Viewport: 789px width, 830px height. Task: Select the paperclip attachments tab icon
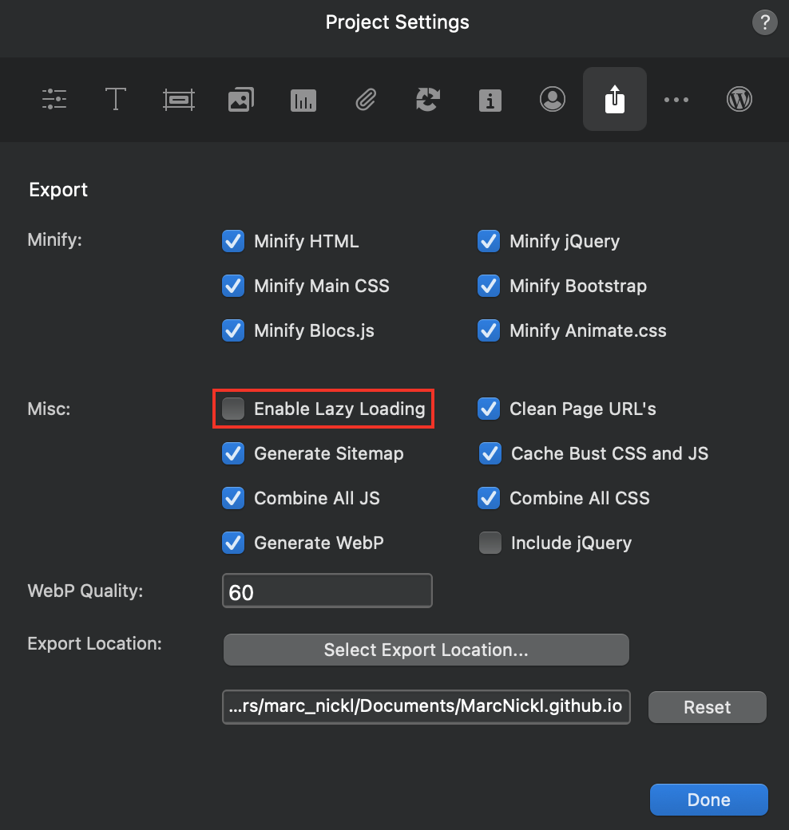(x=366, y=99)
